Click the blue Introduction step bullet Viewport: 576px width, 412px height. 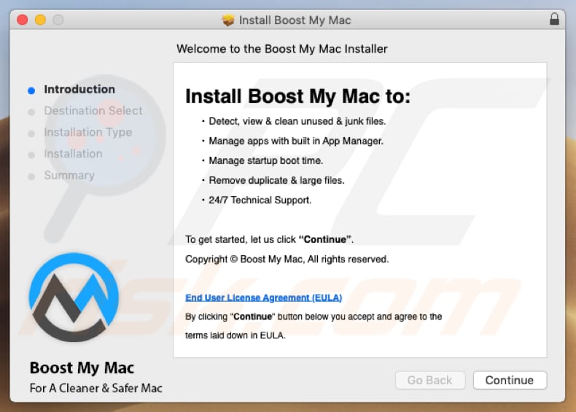click(31, 90)
